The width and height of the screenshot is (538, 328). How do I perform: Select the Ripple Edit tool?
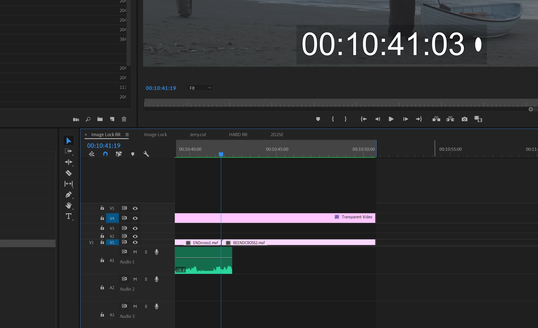(x=68, y=162)
